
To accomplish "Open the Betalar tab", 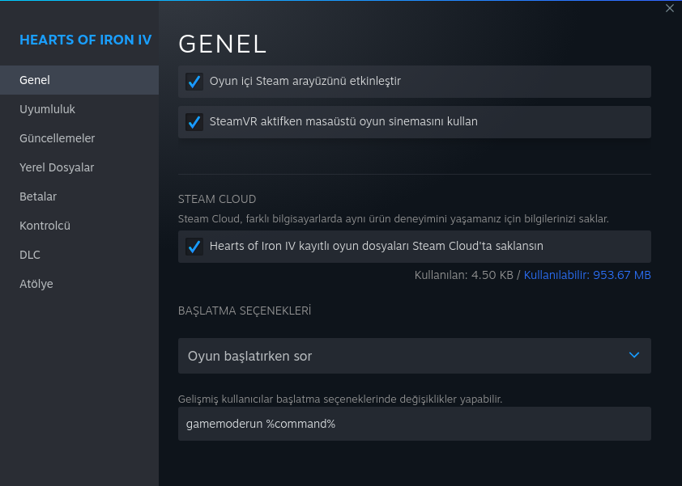I will pyautogui.click(x=38, y=197).
